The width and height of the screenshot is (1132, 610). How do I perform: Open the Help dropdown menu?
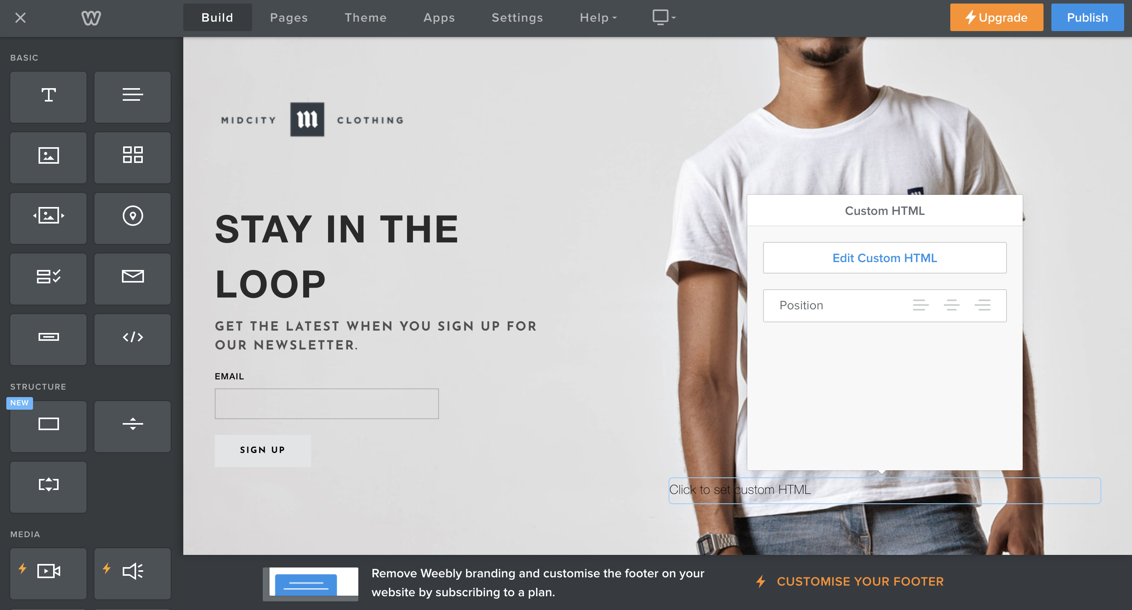pos(597,18)
